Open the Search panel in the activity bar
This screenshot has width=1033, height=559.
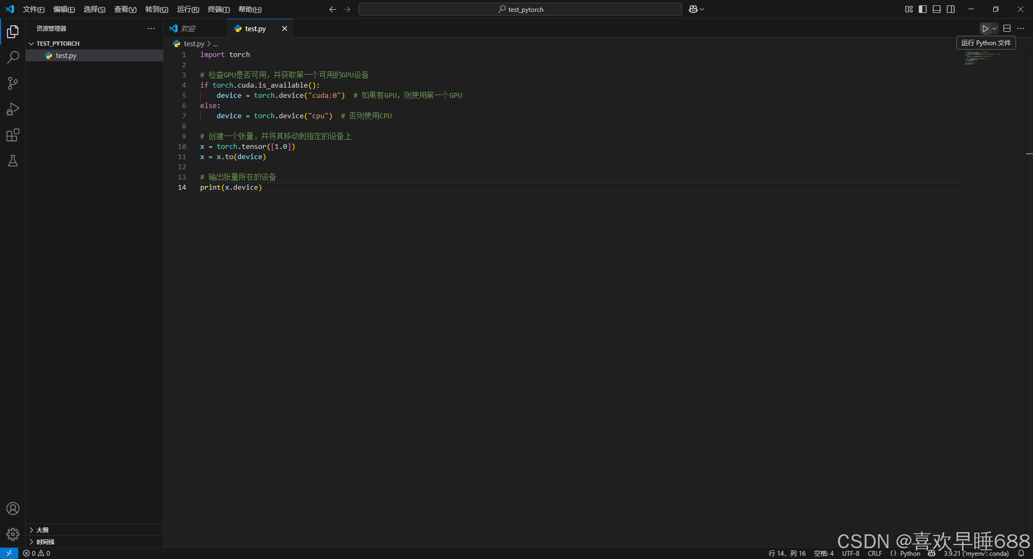(x=13, y=58)
